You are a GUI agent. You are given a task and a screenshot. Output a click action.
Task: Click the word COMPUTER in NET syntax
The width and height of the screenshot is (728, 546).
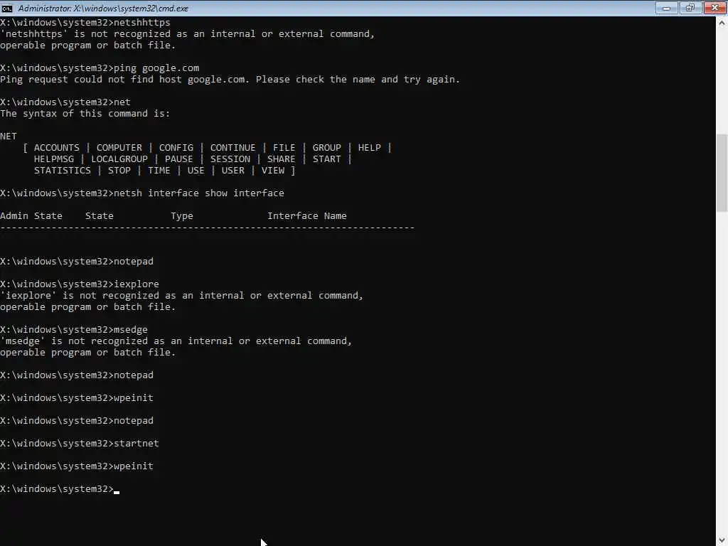point(119,148)
